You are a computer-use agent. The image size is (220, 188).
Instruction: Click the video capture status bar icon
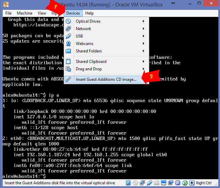pos(170,183)
